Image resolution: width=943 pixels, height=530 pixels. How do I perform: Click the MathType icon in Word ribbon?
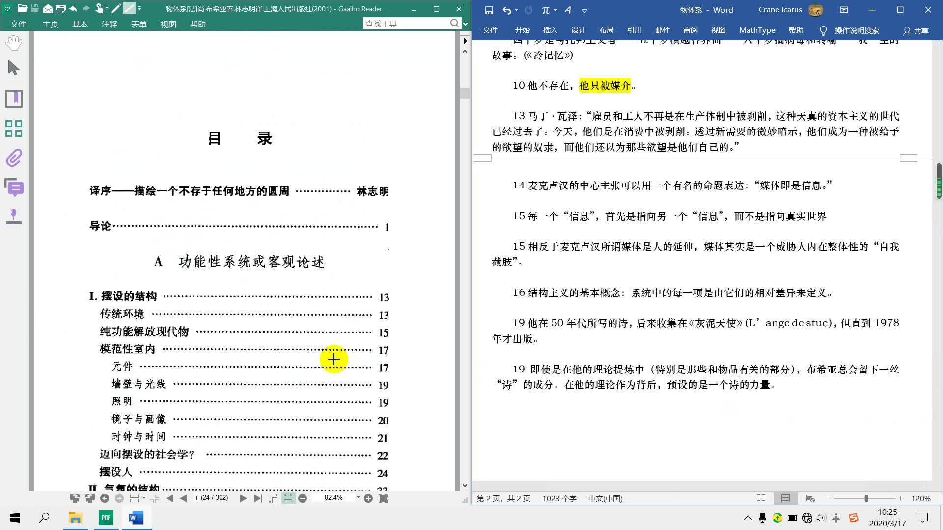(x=757, y=30)
